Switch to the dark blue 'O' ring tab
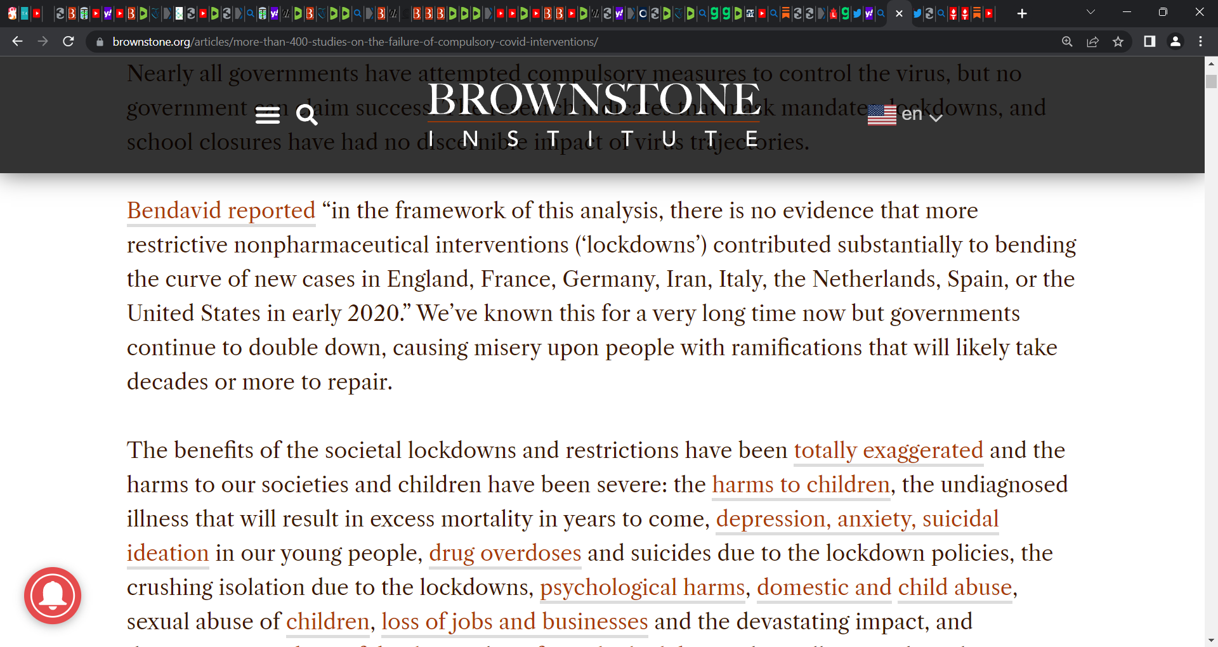Screen dimensions: 1218x647 643,13
